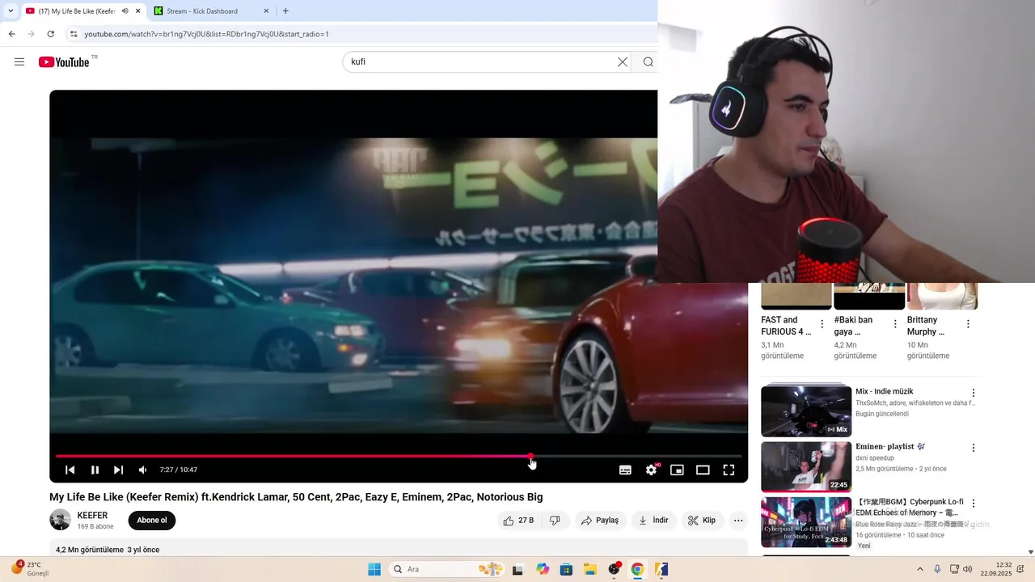Show hidden system tray icons

click(919, 569)
